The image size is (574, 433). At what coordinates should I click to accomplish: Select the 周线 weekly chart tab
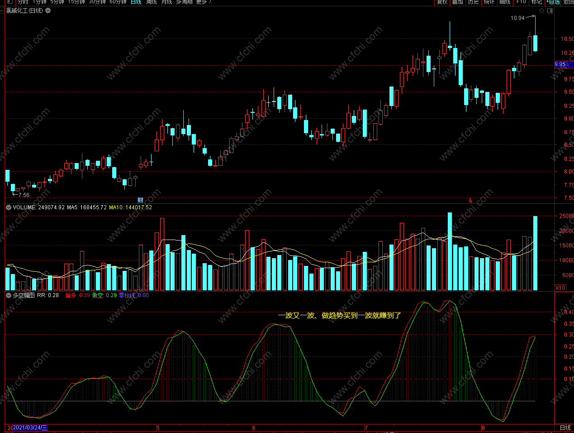tap(152, 2)
